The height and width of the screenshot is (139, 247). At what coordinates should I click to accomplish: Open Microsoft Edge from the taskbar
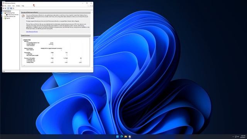tap(122, 137)
